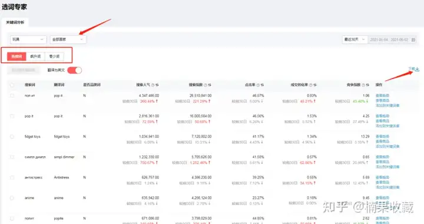Click the 搜索指数 sort arrows
This screenshot has height=224, width=424.
click(210, 85)
